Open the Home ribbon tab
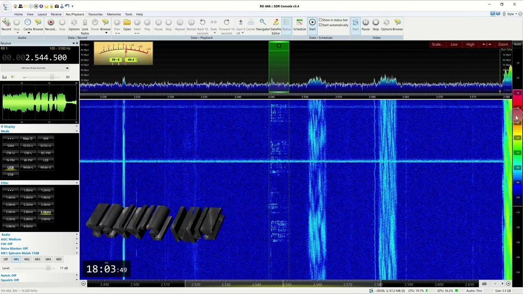This screenshot has height=294, width=523. tap(18, 14)
